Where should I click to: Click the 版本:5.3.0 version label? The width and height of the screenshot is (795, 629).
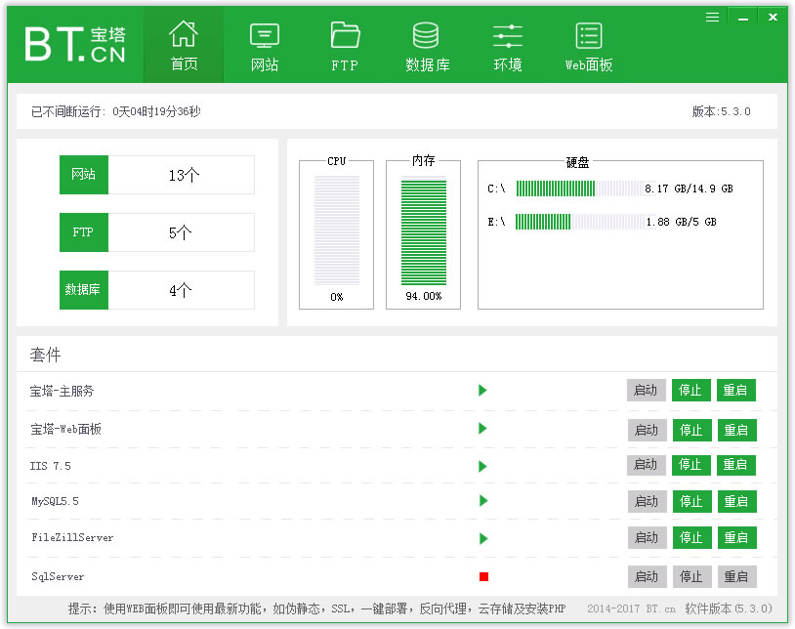point(722,111)
